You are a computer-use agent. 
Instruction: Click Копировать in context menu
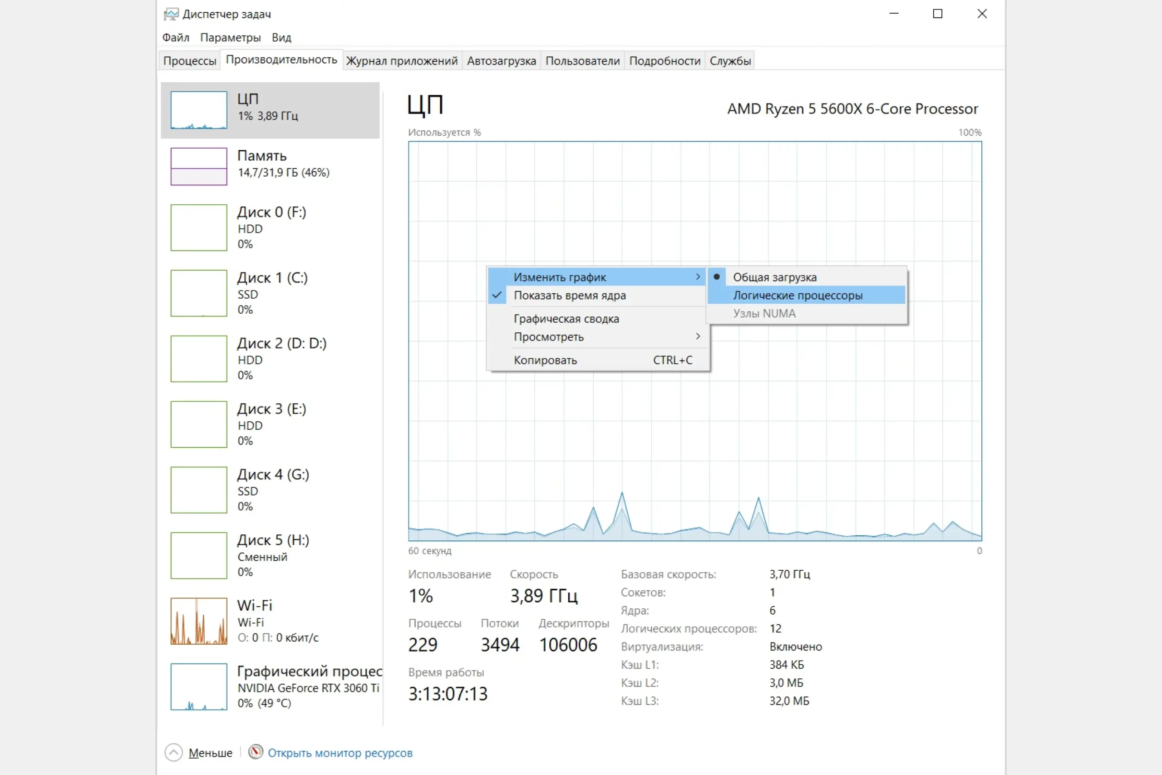click(x=546, y=360)
